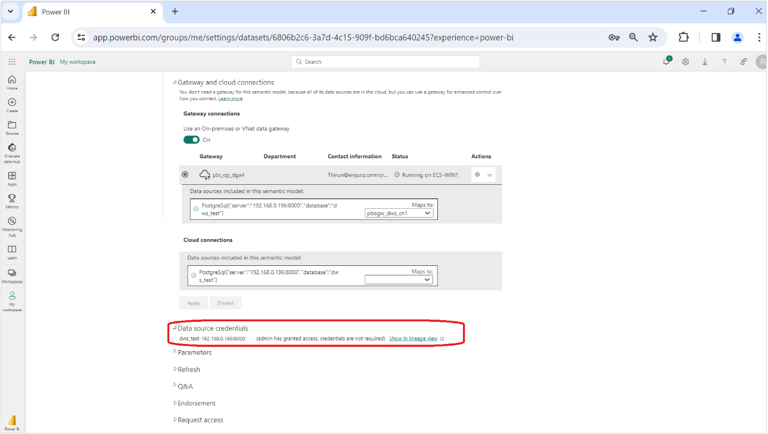Expand the Q&A section

[x=175, y=385]
